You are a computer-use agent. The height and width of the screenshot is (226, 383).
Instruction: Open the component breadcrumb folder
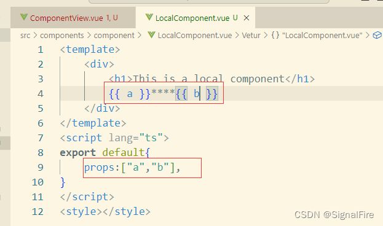coord(114,36)
